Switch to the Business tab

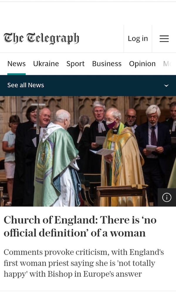point(107,64)
